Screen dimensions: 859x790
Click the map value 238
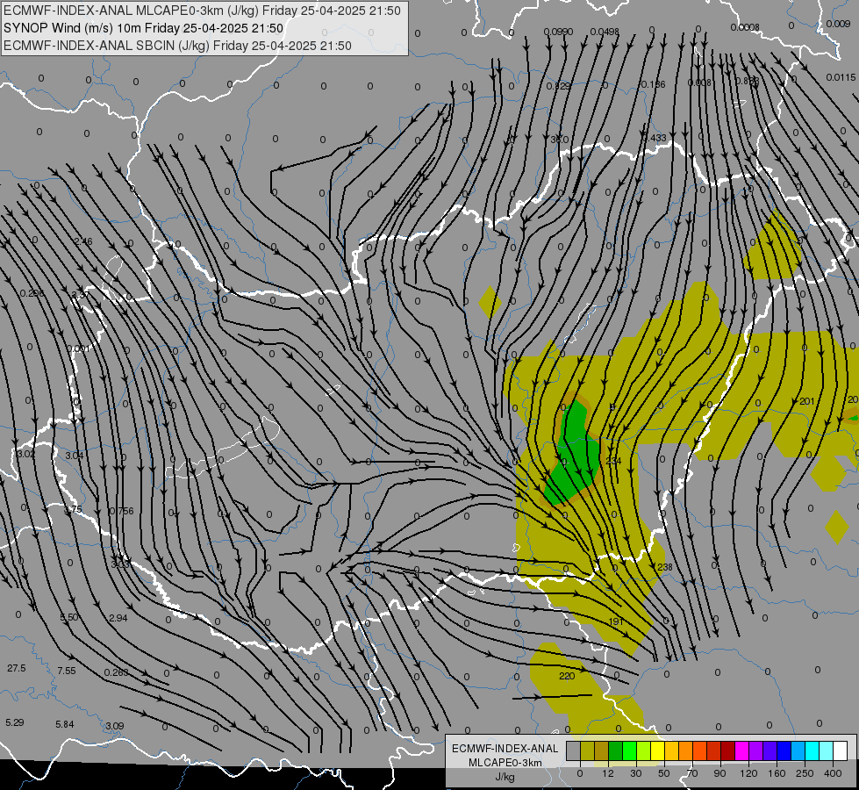[664, 567]
